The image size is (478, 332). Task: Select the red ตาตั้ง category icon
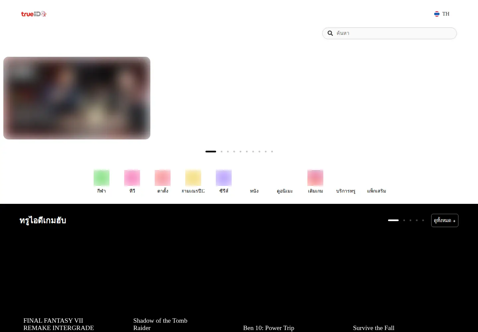(x=163, y=178)
